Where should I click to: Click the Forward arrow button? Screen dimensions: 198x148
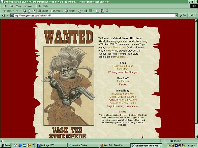[17, 11]
